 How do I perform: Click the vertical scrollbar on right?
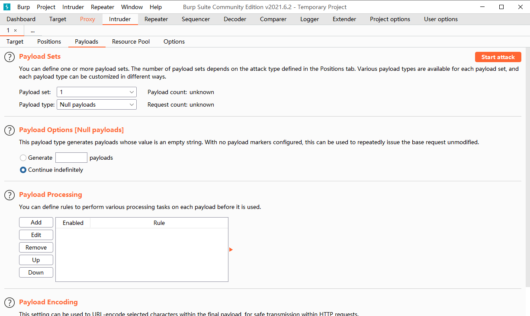pyautogui.click(x=528, y=167)
